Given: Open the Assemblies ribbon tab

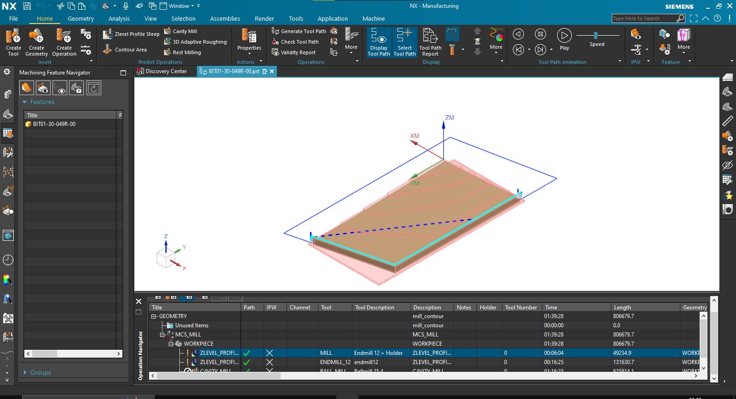Looking at the screenshot, I should tap(225, 19).
